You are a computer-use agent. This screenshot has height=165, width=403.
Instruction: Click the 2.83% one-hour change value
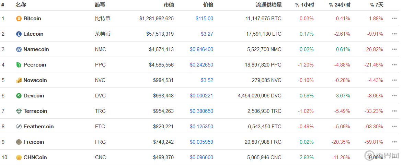(x=307, y=157)
